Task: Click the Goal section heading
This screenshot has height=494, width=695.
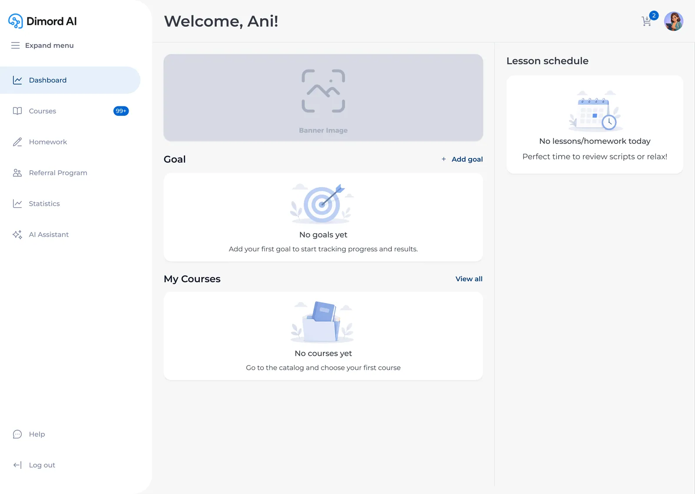Action: point(175,159)
